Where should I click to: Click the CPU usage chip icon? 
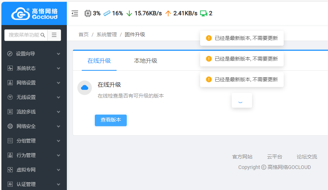(x=88, y=13)
